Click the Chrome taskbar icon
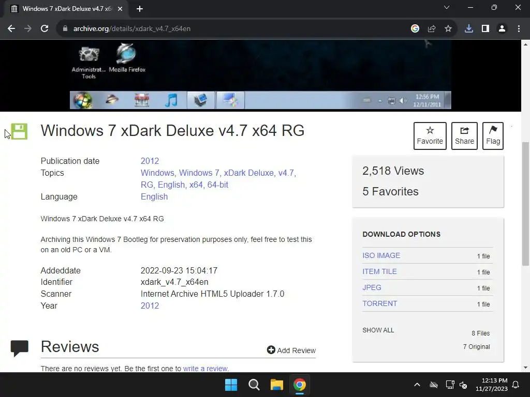This screenshot has height=397, width=530. click(x=300, y=385)
